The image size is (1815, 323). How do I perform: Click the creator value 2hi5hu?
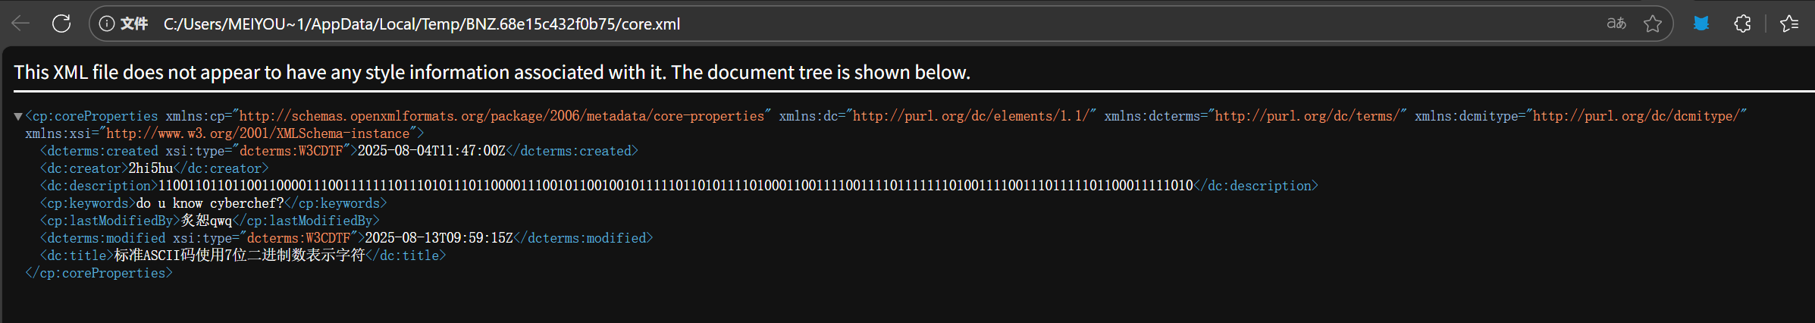[151, 168]
